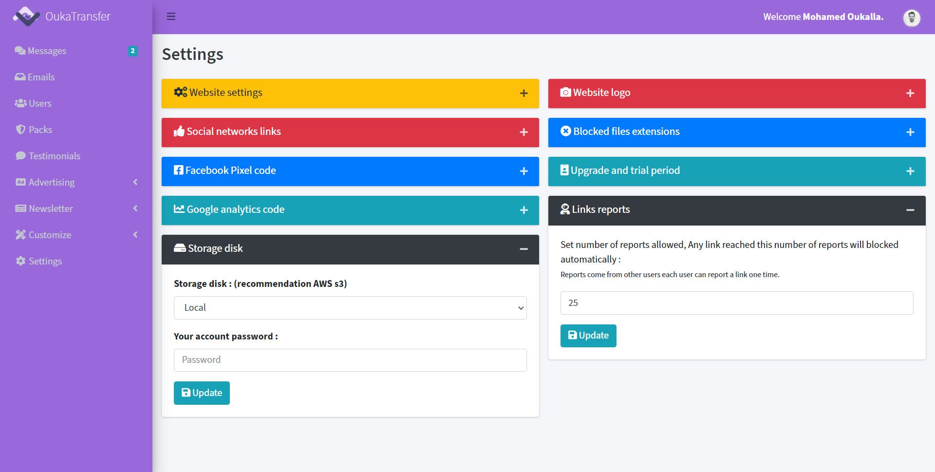Focus the reports number field showing 25
This screenshot has width=935, height=472.
click(737, 303)
